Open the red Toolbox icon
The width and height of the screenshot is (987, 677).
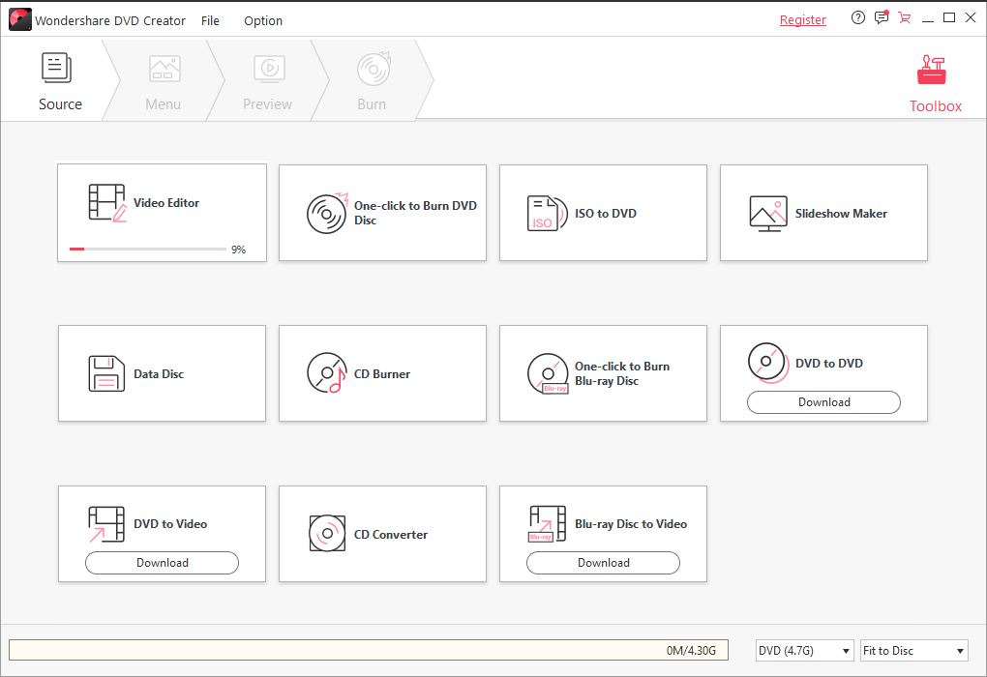(x=932, y=70)
